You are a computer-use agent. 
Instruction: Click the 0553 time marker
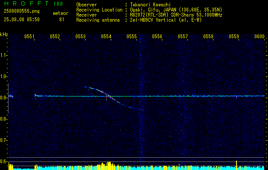[81, 36]
